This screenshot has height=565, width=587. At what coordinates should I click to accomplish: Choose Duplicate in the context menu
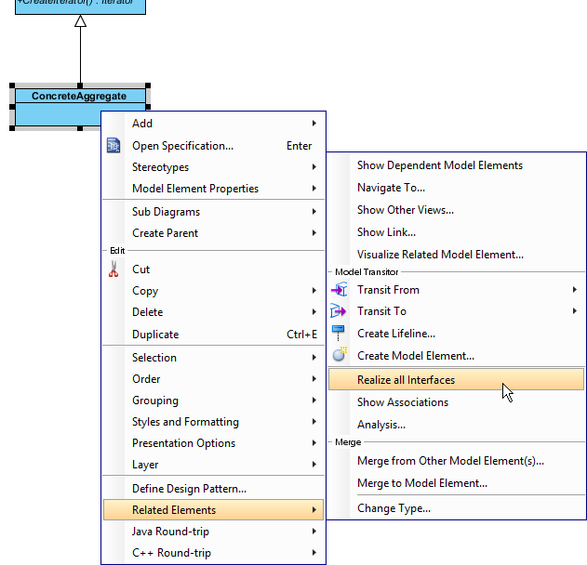(x=213, y=334)
